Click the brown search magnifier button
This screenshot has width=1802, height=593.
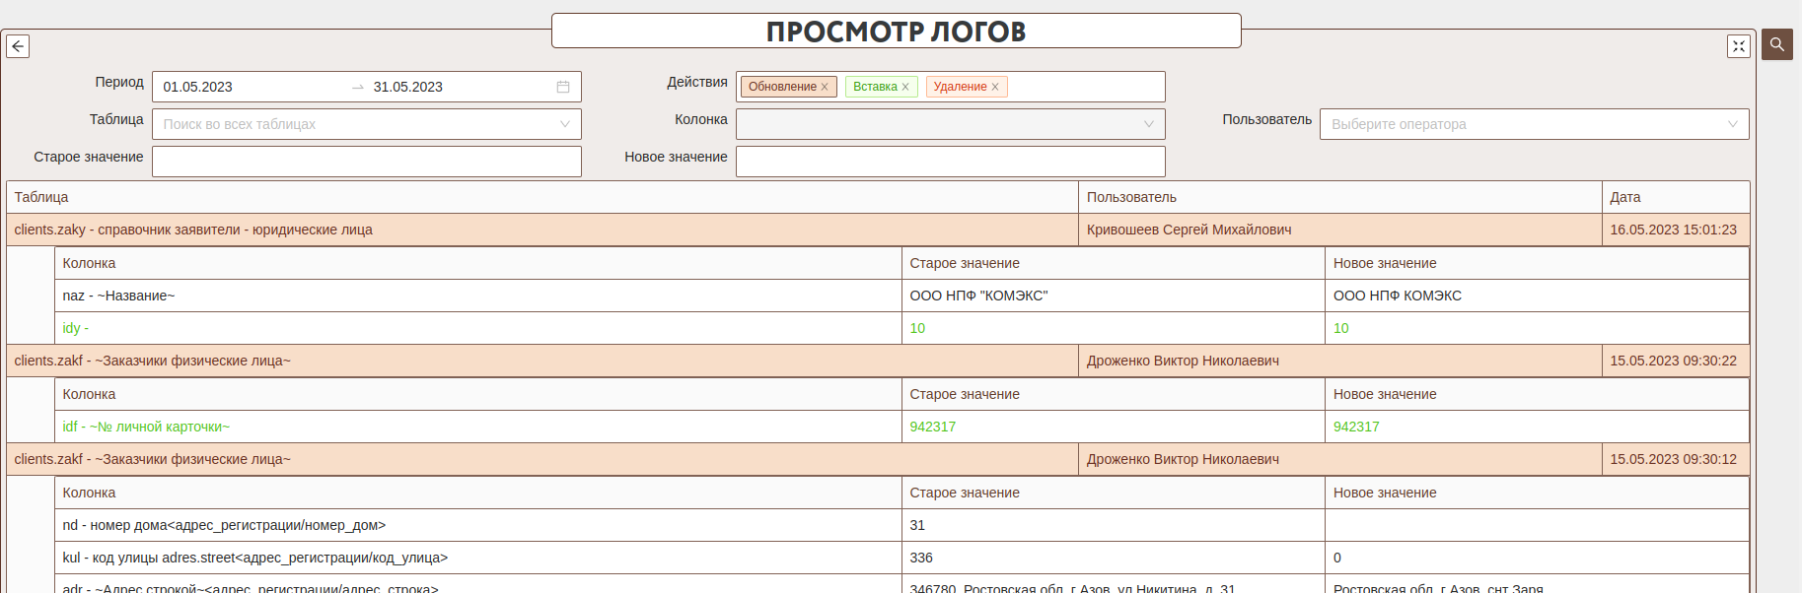1777,44
